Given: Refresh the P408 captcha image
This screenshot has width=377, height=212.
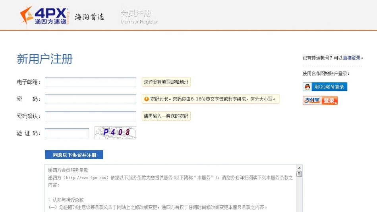Looking at the screenshot, I should pos(116,133).
